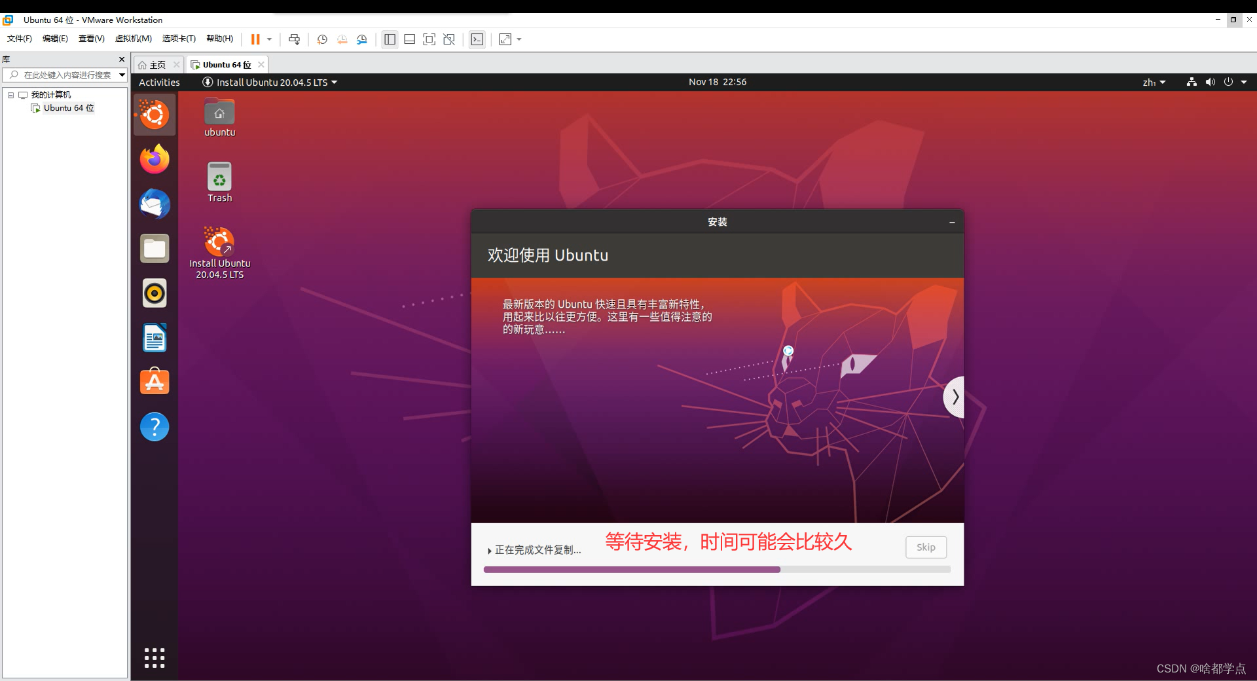The image size is (1257, 681).
Task: Click the volume speaker icon in top bar
Action: coord(1210,82)
